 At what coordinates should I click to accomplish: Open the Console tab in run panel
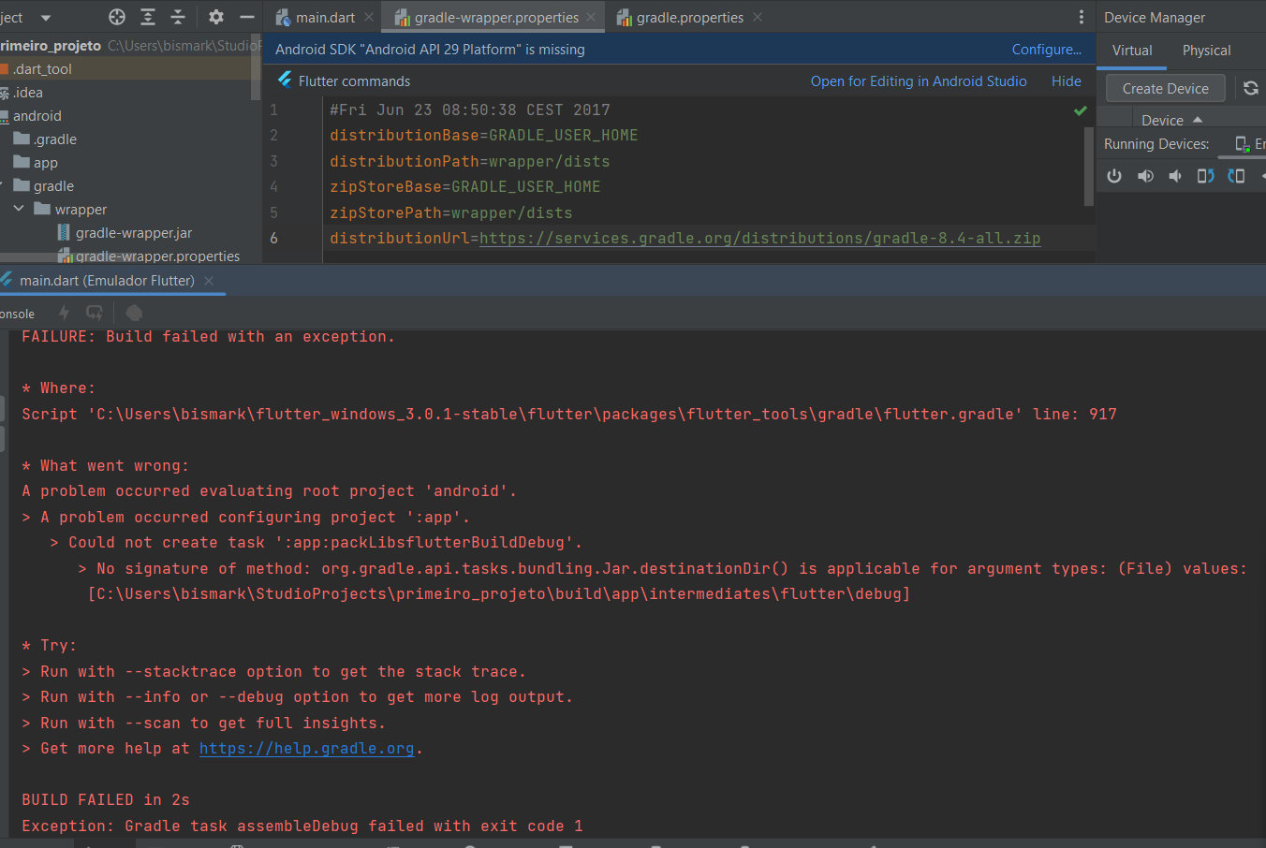pyautogui.click(x=17, y=314)
